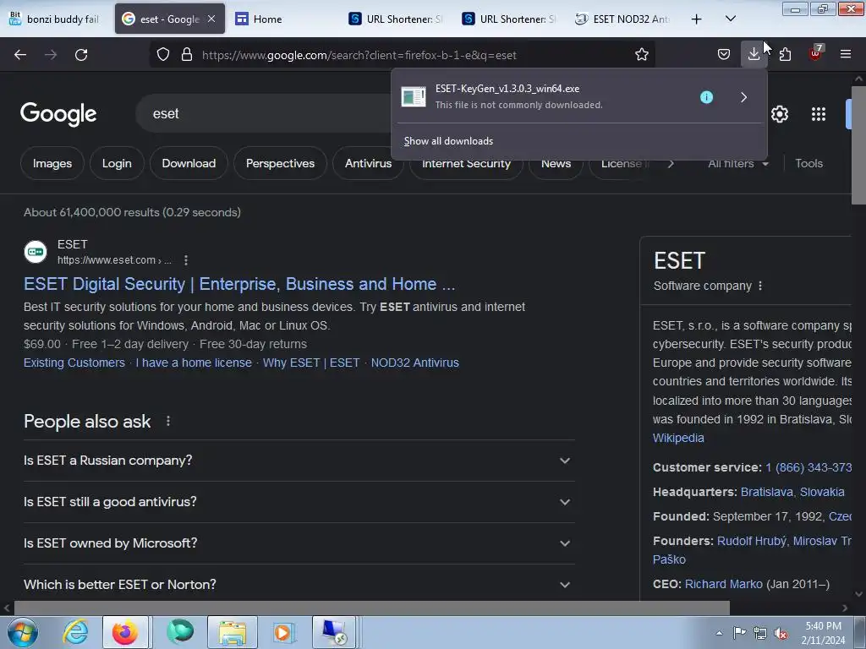Open the uBlock Origin extension icon
Viewport: 866px width, 649px height.
(x=815, y=53)
